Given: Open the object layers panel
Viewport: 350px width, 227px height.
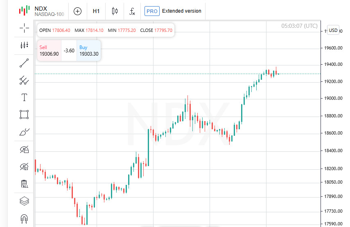Looking at the screenshot, I should point(24,201).
